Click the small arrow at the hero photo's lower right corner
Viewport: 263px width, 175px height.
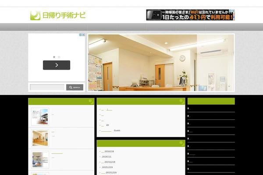tap(229, 86)
